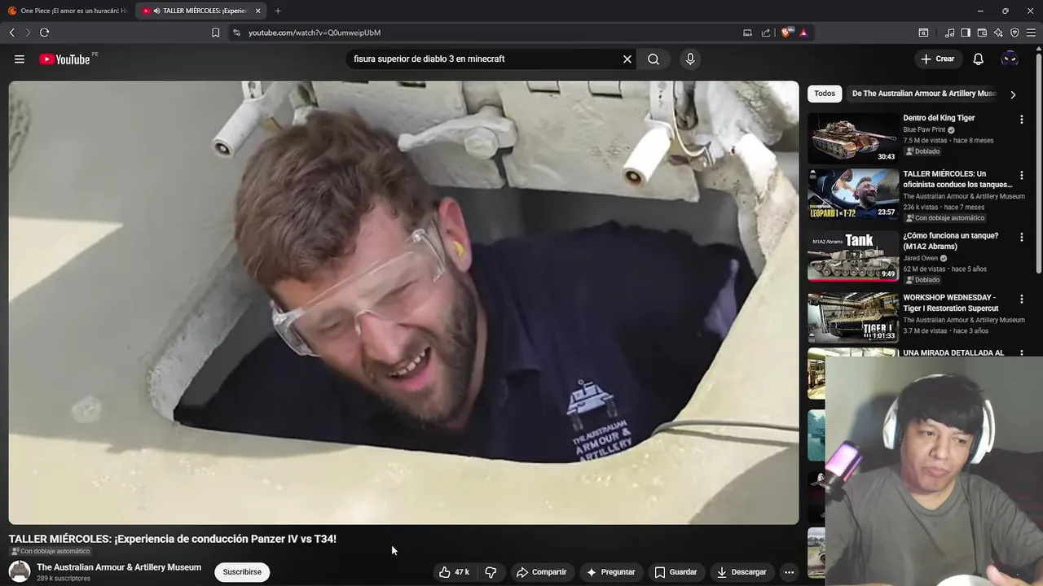Open the Dentro del King Tiger thumbnail
Viewport: 1043px width, 586px height.
tap(853, 138)
